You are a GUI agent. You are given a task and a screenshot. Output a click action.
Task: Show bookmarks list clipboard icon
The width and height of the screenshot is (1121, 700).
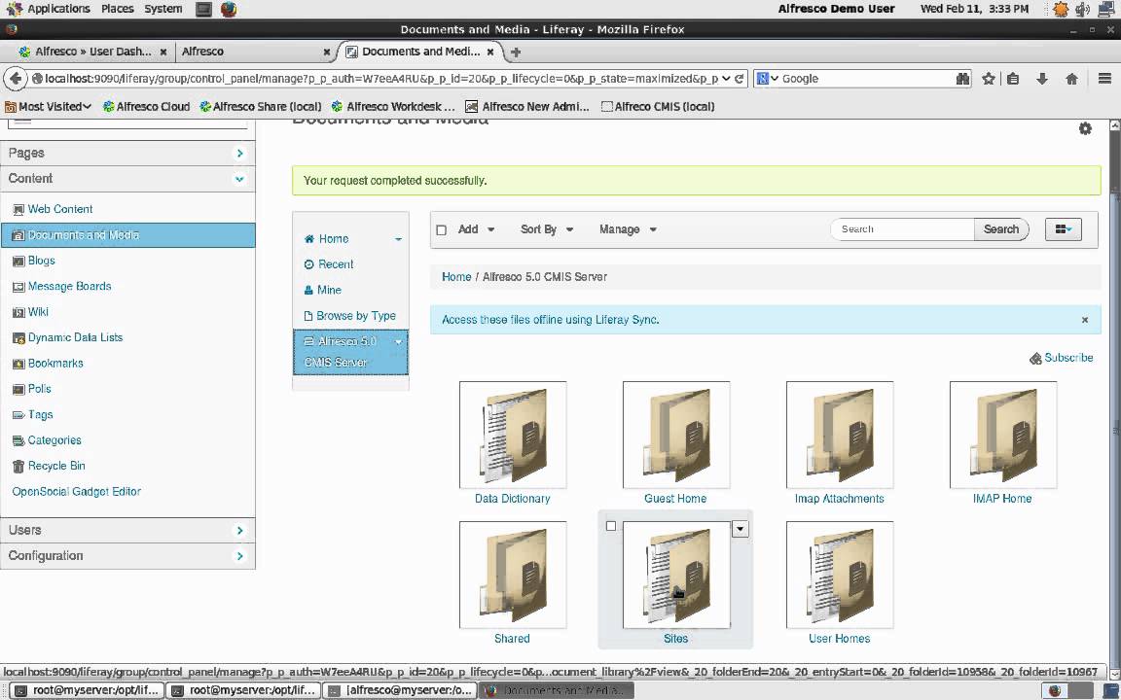pos(1013,79)
